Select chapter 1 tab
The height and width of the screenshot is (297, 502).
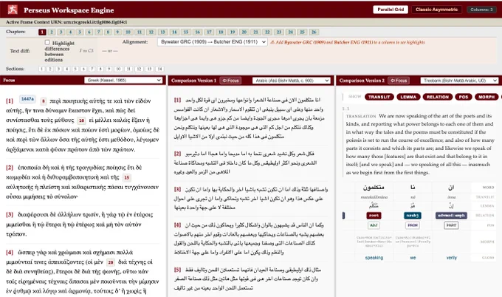click(x=42, y=32)
